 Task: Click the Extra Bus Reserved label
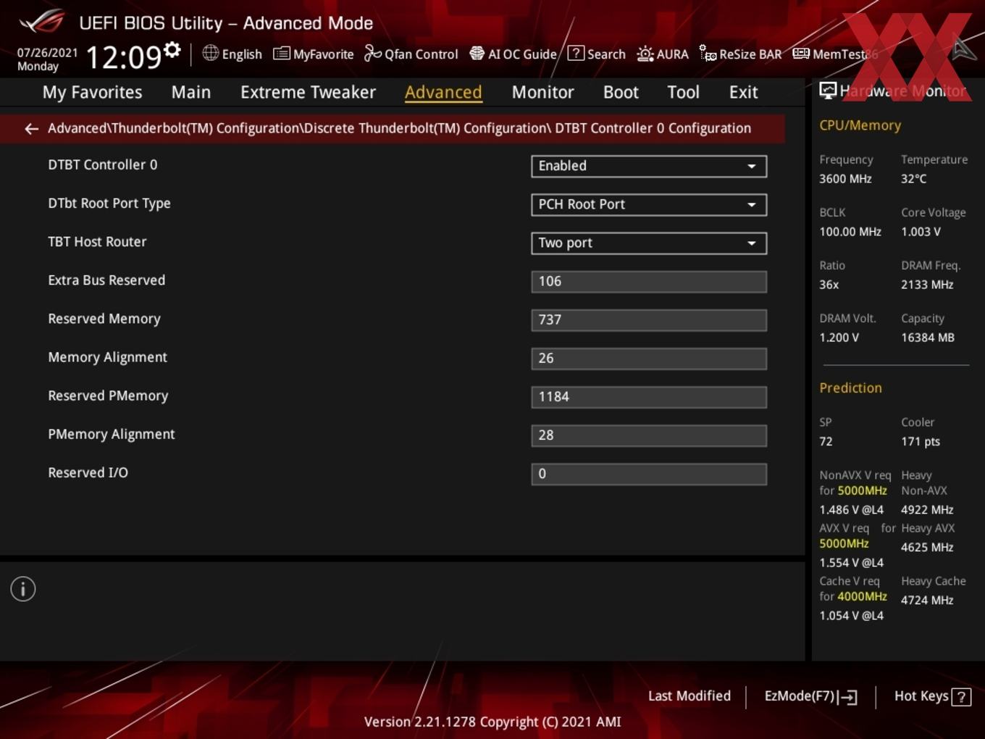[x=106, y=280]
